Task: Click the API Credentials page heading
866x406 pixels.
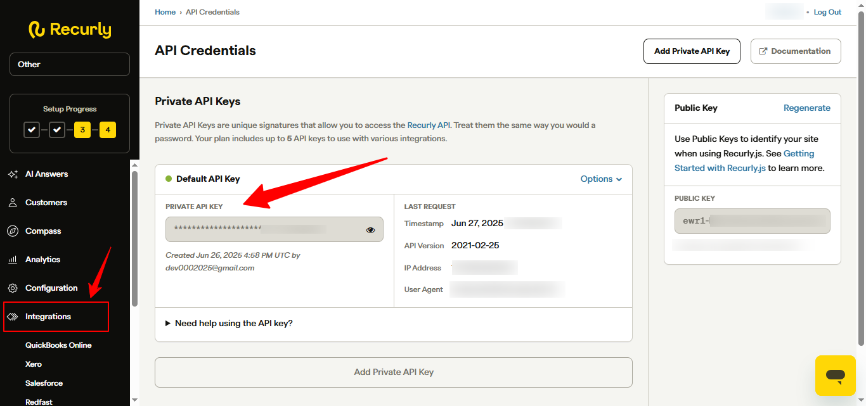Action: click(205, 51)
